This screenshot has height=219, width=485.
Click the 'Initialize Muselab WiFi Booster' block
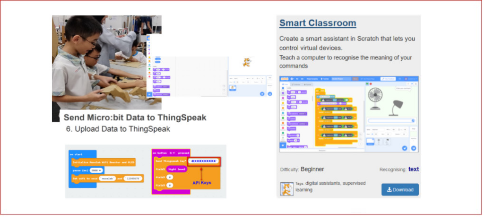[x=103, y=162]
